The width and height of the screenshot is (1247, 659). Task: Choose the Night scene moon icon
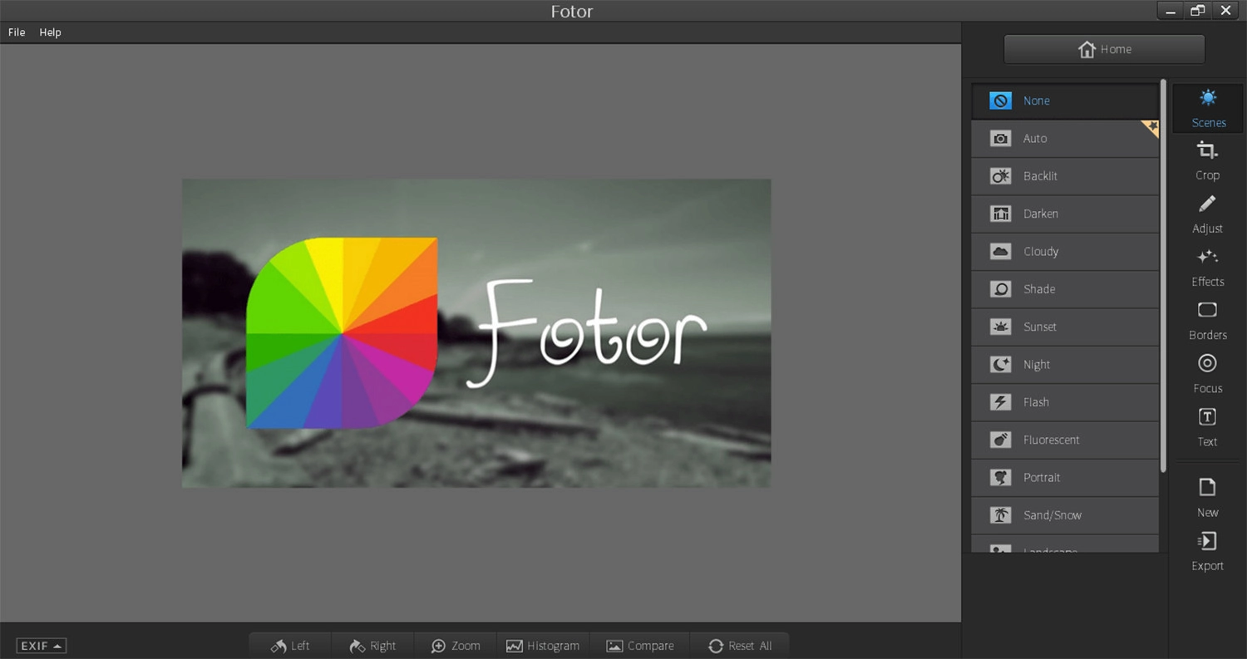tap(1000, 364)
